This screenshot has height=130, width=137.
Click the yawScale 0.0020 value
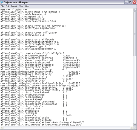click(x=67, y=115)
